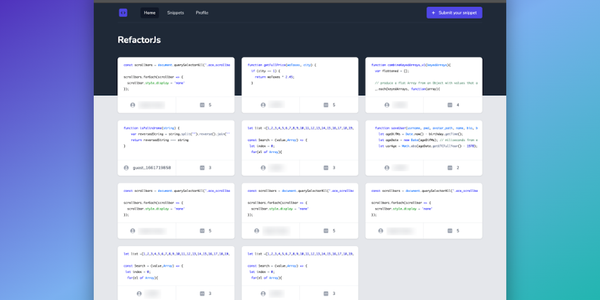The image size is (600, 300).
Task: Click the comment icon on isPalindrome card
Action: coord(202,168)
